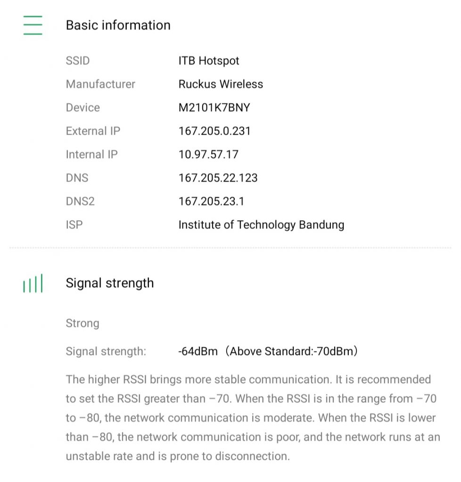Click the Institute of Technology Bandung ISP value

coord(261,225)
